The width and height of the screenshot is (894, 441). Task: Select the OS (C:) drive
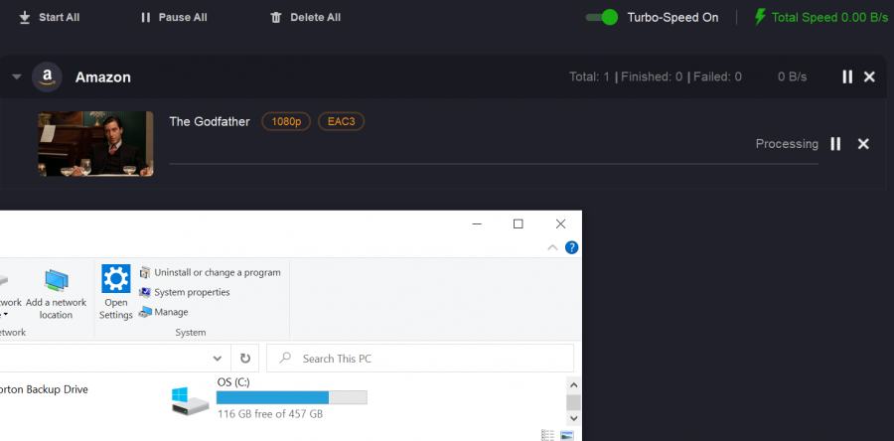269,399
